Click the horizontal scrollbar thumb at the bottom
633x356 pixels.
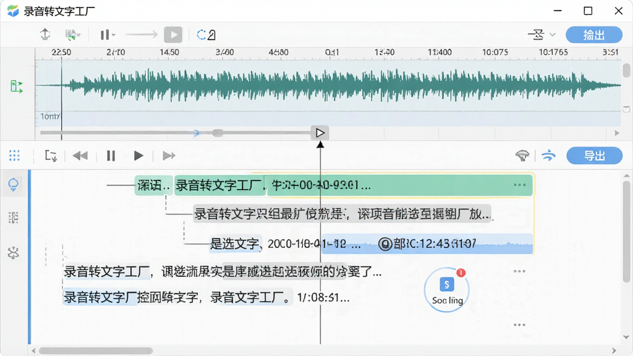[x=96, y=350]
